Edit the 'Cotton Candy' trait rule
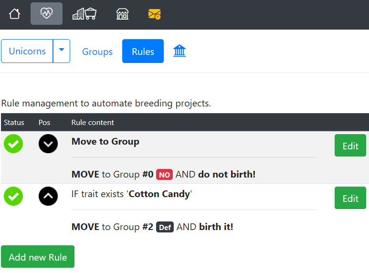Viewport: 369px width, 273px height. click(x=350, y=198)
